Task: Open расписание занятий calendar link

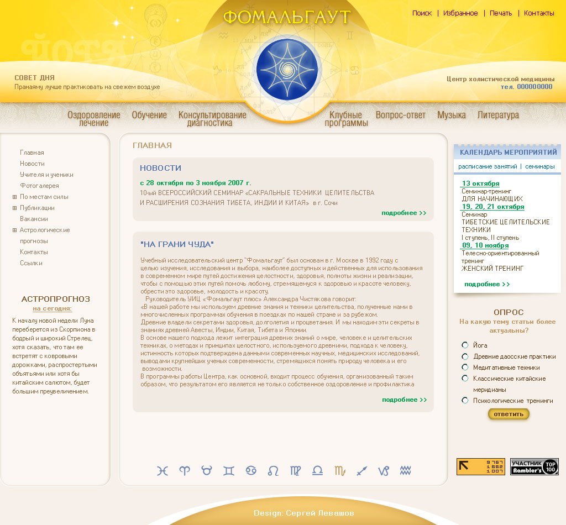Action: tap(488, 166)
